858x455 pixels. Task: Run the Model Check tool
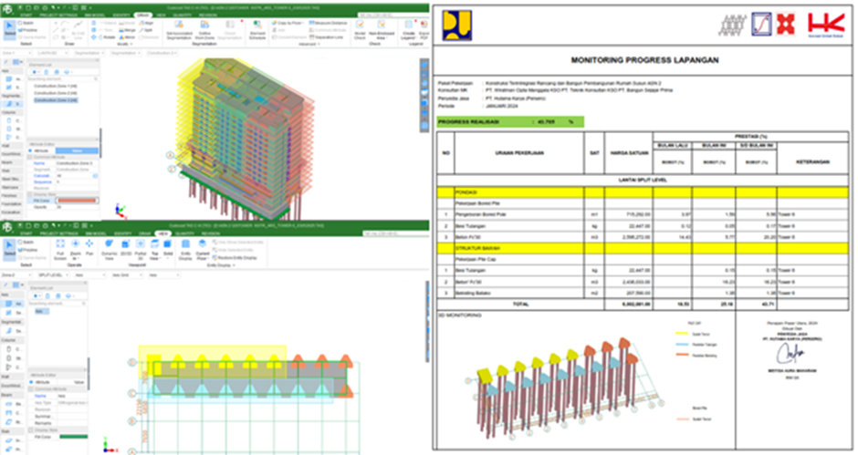[360, 32]
